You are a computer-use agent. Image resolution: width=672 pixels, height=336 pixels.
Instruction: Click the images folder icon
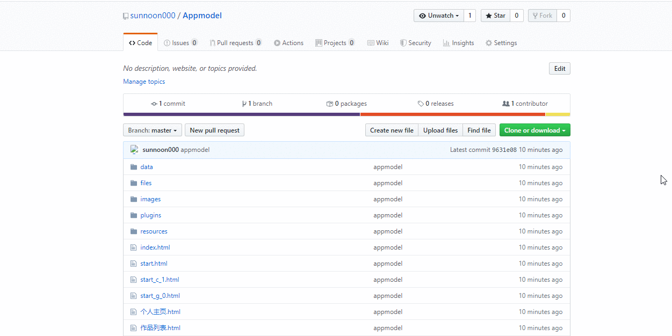[134, 199]
